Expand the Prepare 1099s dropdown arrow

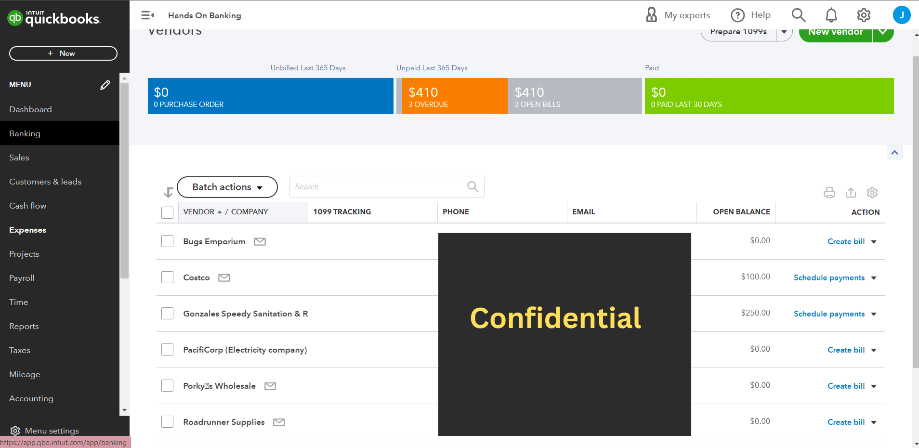coord(784,32)
